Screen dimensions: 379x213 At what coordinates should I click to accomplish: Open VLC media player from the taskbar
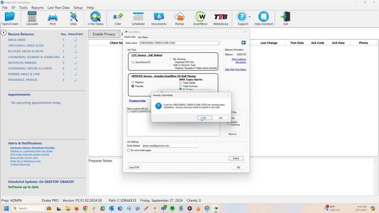[x=198, y=208]
